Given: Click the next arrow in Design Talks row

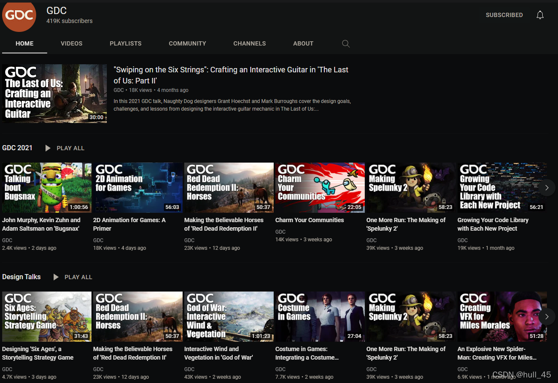Looking at the screenshot, I should pyautogui.click(x=547, y=317).
